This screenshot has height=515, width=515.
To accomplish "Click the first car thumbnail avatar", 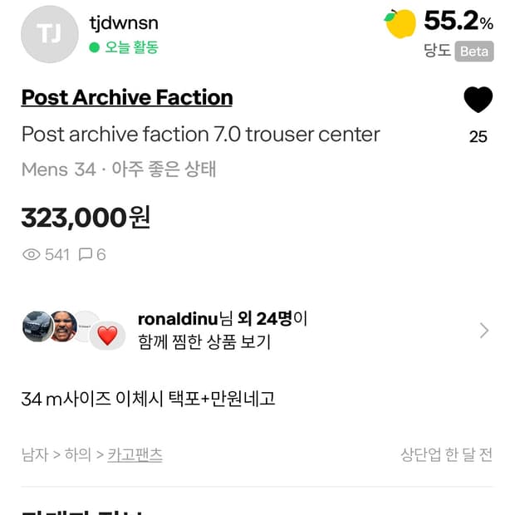I will click(x=37, y=326).
